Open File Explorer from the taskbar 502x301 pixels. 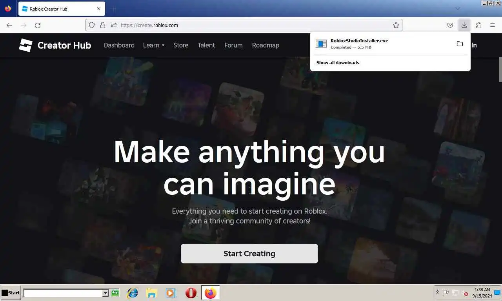[x=151, y=293]
